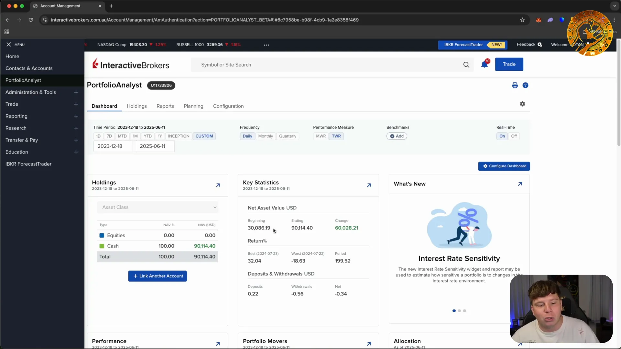This screenshot has height=349, width=621.
Task: Go to second What's New slide dot
Action: [x=459, y=311]
